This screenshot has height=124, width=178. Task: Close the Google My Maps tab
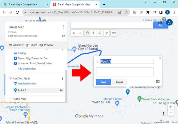96,5
